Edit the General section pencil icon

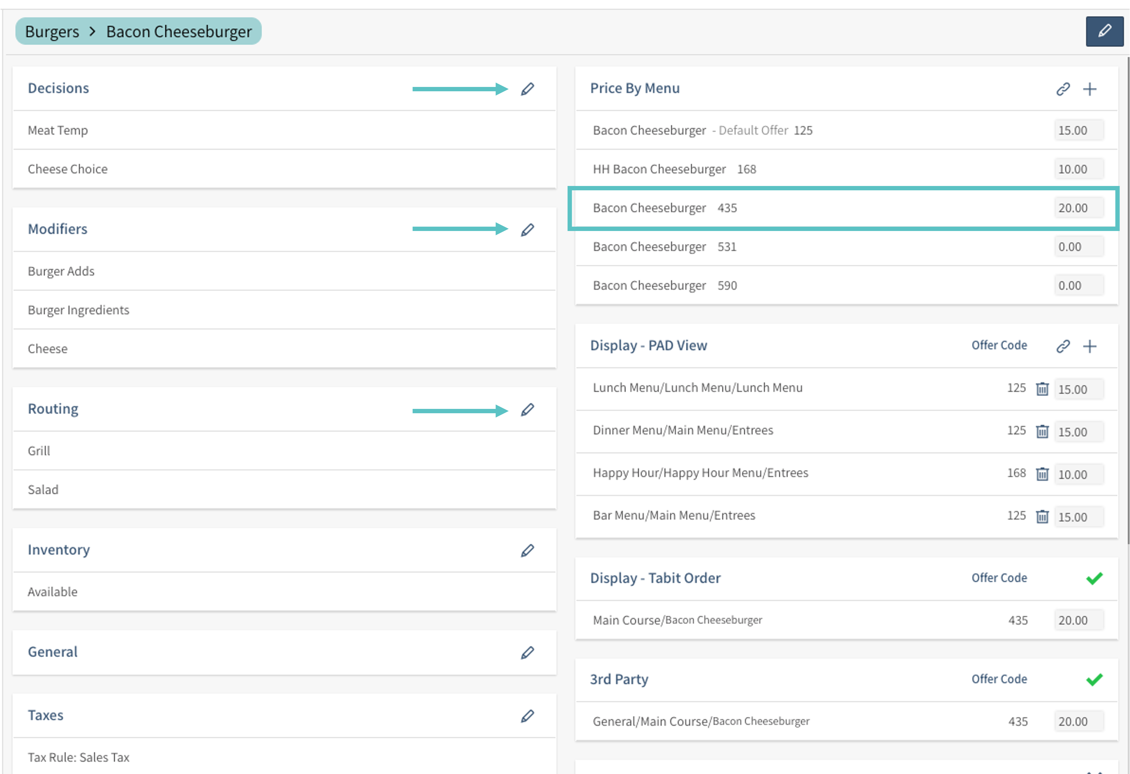click(x=528, y=653)
